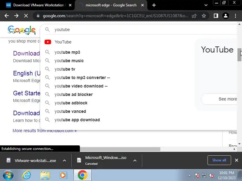Image resolution: width=242 pixels, height=181 pixels.
Task: Close the downloads bar
Action: tap(237, 160)
